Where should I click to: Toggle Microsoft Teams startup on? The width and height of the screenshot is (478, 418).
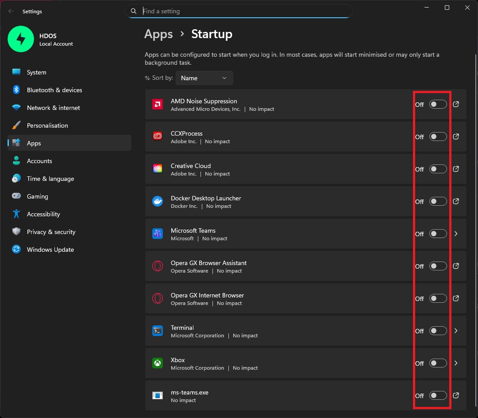pyautogui.click(x=438, y=234)
